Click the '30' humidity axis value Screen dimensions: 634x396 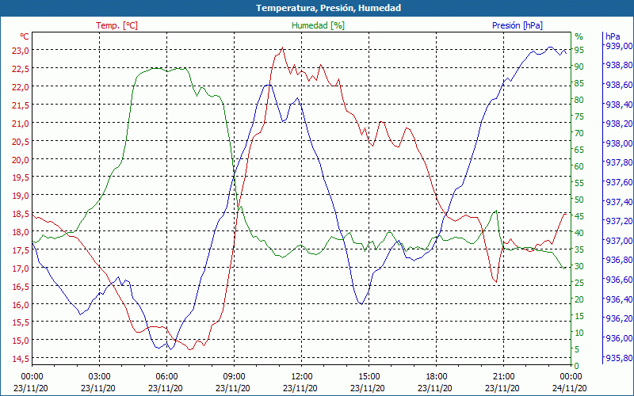click(579, 266)
